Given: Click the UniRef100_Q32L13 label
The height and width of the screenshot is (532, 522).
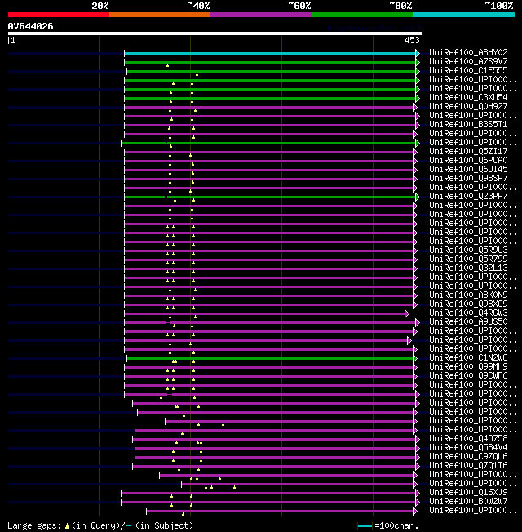Looking at the screenshot, I should [x=468, y=268].
